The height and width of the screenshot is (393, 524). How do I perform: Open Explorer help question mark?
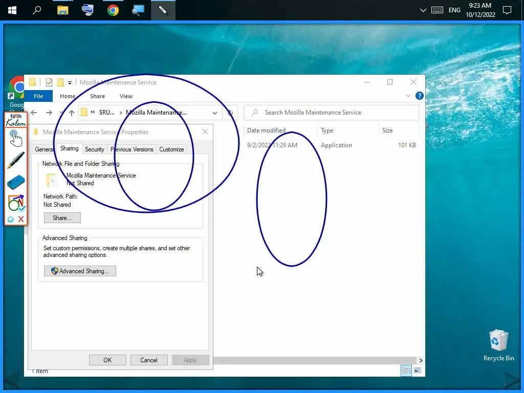[x=419, y=96]
